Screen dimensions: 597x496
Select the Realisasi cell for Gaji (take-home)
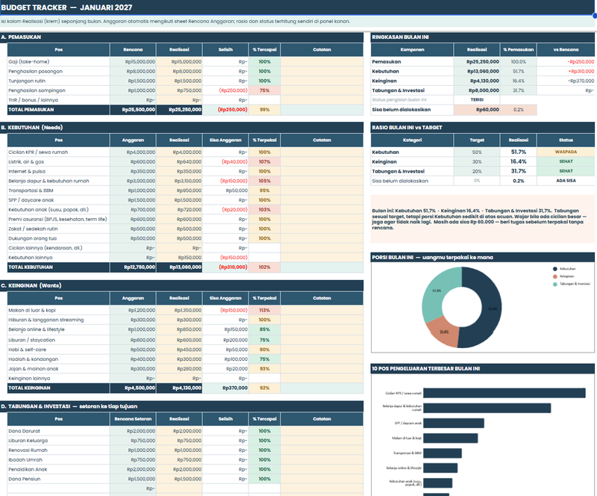[179, 61]
